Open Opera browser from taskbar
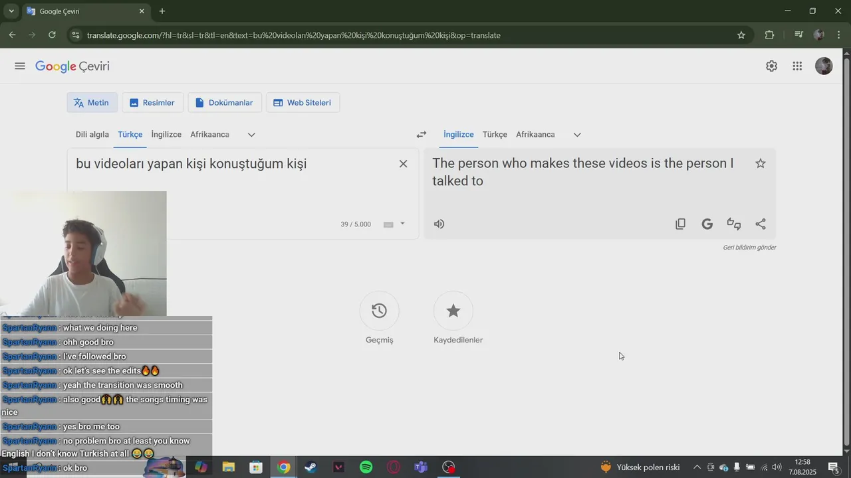The width and height of the screenshot is (851, 478). (x=394, y=467)
